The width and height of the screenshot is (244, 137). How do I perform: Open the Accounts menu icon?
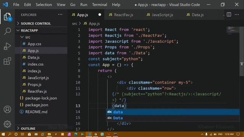(7, 109)
